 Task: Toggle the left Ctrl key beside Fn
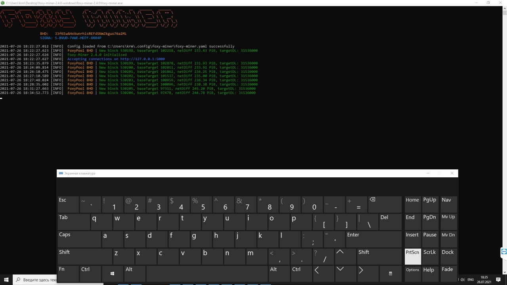click(90, 274)
